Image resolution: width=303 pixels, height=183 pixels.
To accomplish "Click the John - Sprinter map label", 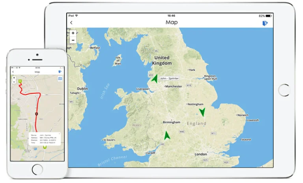I will pos(169,79).
